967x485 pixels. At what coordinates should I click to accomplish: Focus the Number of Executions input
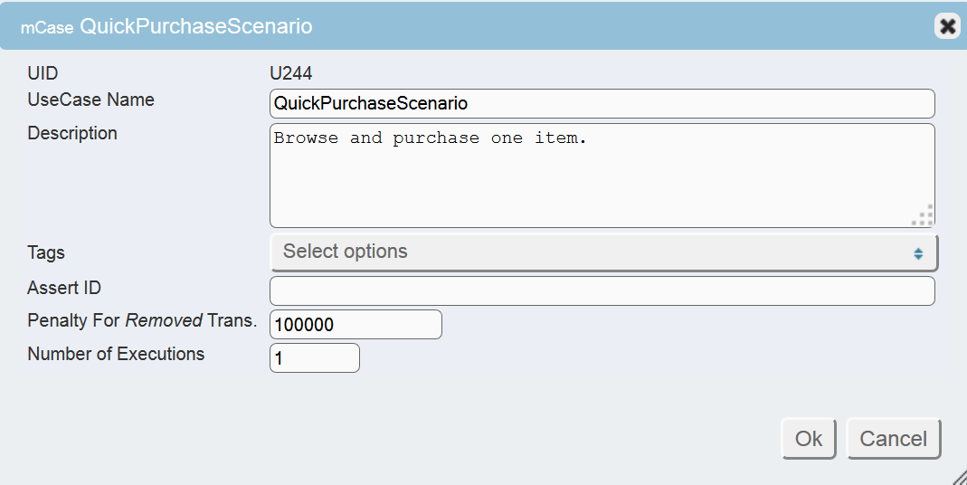[315, 358]
